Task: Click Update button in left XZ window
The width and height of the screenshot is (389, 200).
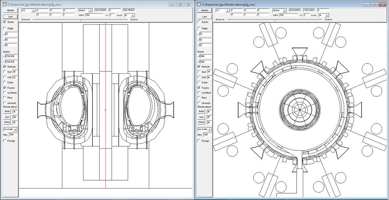Action: [10, 10]
